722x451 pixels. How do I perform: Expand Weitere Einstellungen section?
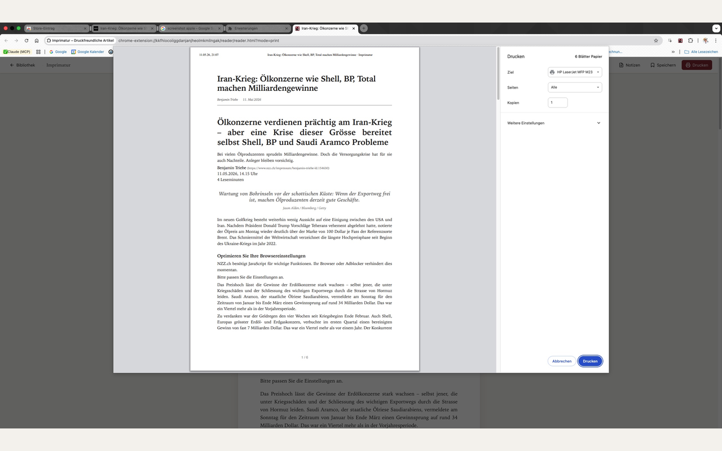[x=554, y=123]
